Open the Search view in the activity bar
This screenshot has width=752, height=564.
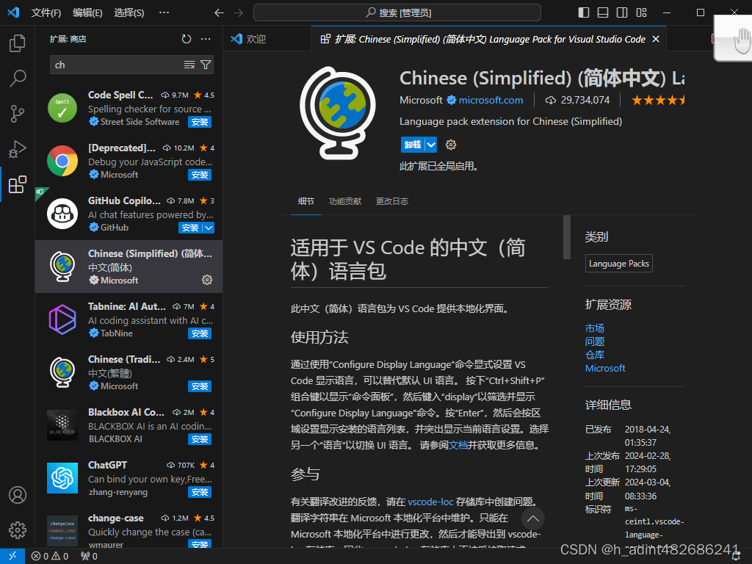(x=18, y=78)
